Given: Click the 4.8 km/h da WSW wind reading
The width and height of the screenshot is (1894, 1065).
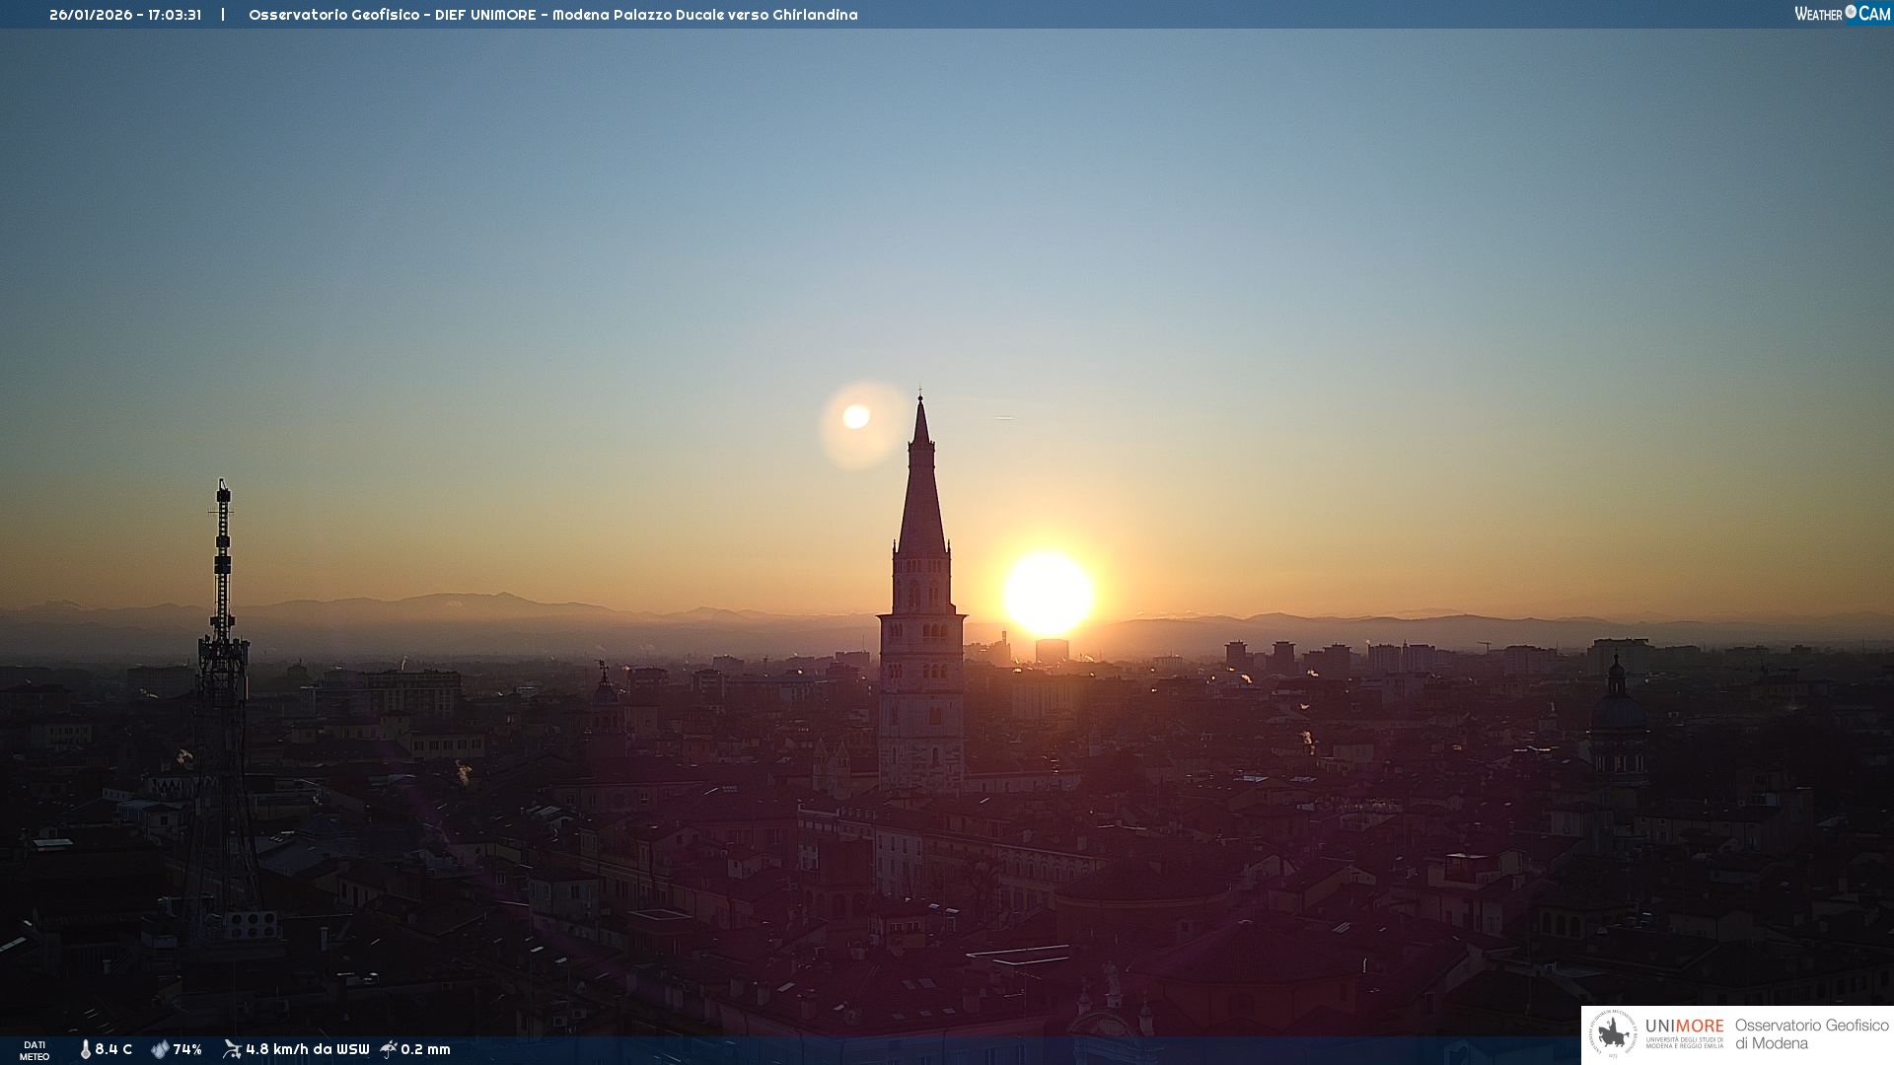Looking at the screenshot, I should 307,1050.
